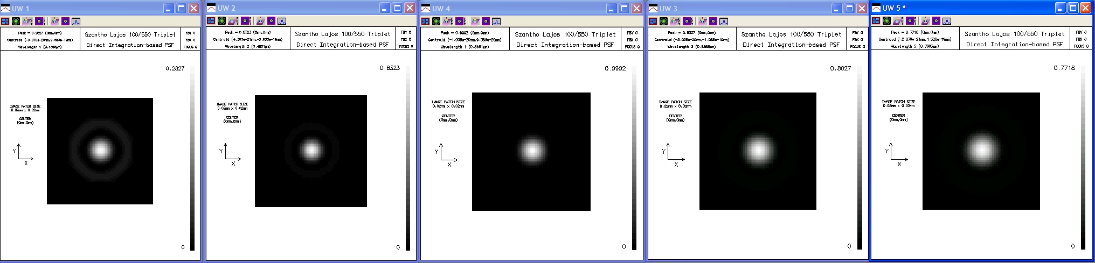Click the line profile graph icon in UW 4

(496, 22)
